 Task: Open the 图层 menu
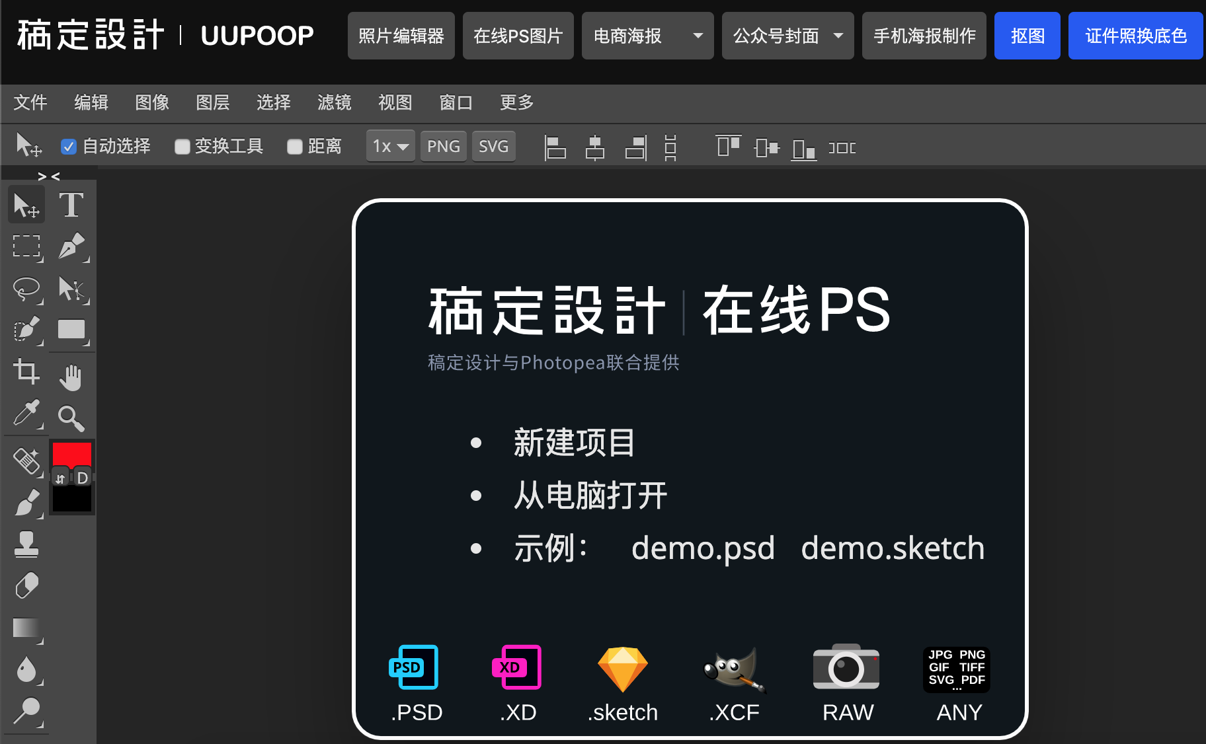213,102
